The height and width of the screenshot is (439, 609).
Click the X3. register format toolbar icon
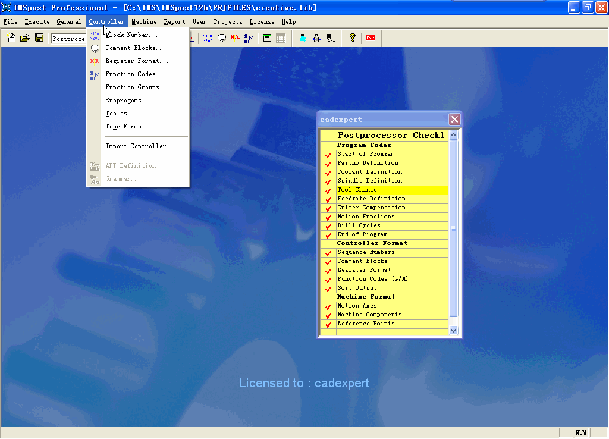(x=235, y=37)
